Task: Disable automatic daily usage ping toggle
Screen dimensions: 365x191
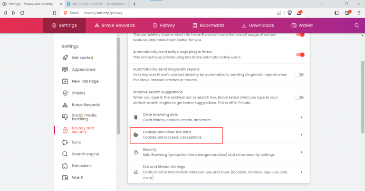Action: coord(300,55)
